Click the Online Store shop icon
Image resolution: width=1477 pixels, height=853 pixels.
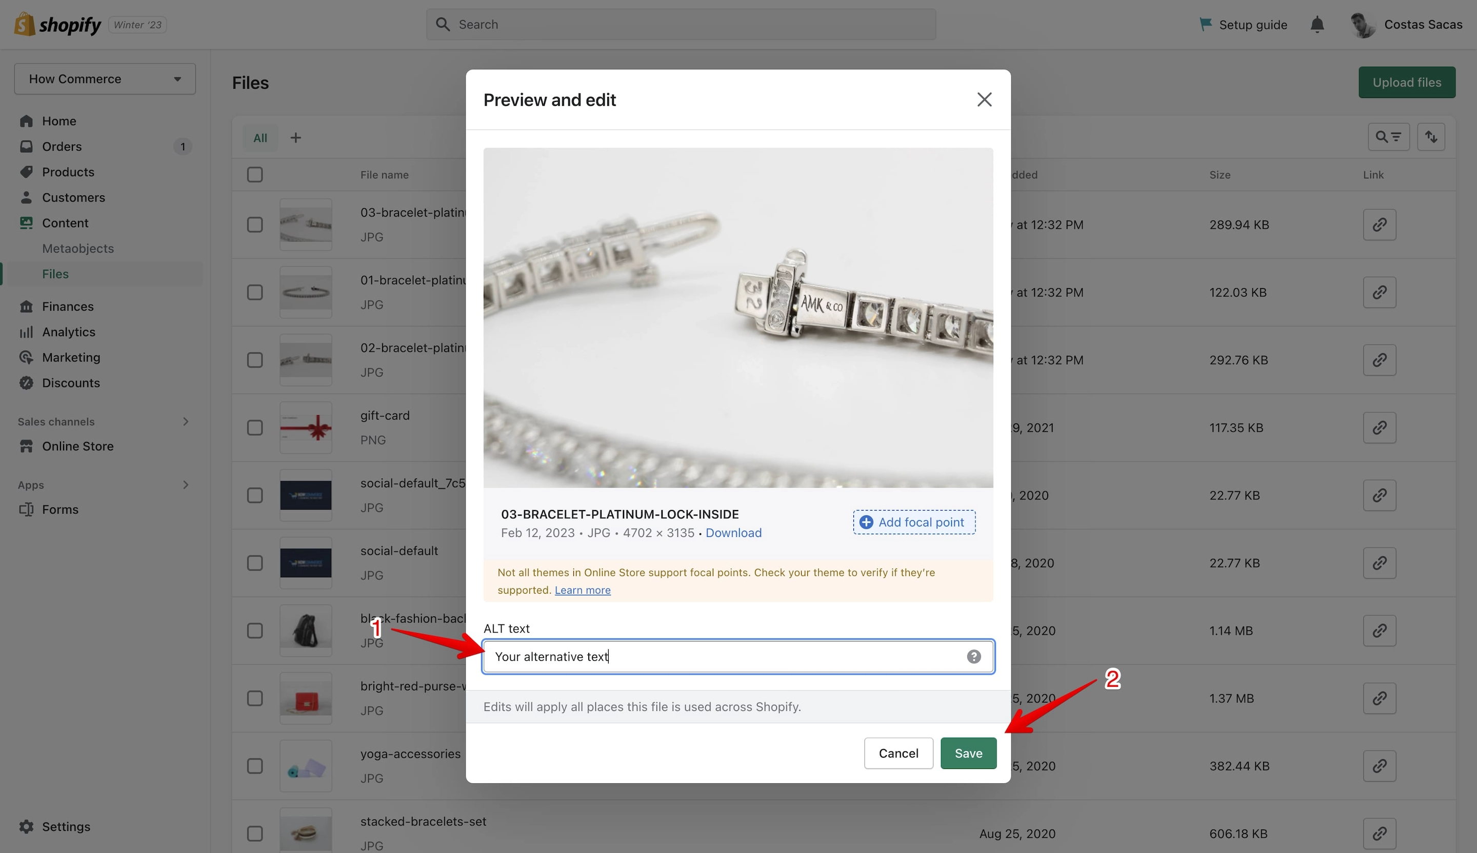coord(26,446)
